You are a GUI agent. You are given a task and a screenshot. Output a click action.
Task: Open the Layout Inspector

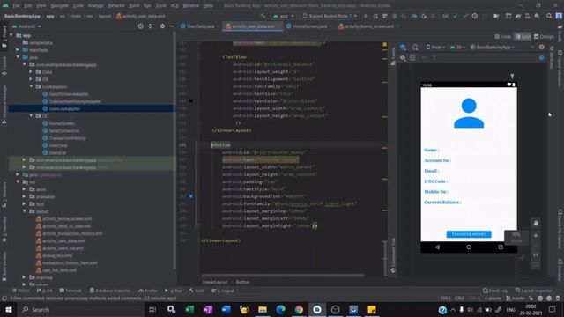click(533, 291)
